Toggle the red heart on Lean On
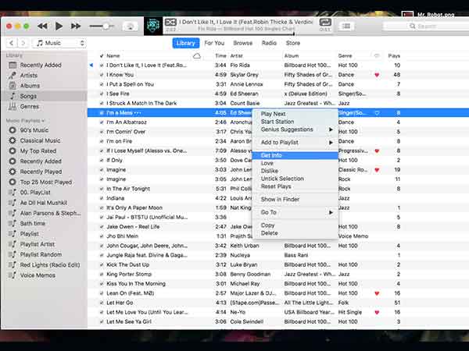This screenshot has height=351, width=469. coord(377,293)
